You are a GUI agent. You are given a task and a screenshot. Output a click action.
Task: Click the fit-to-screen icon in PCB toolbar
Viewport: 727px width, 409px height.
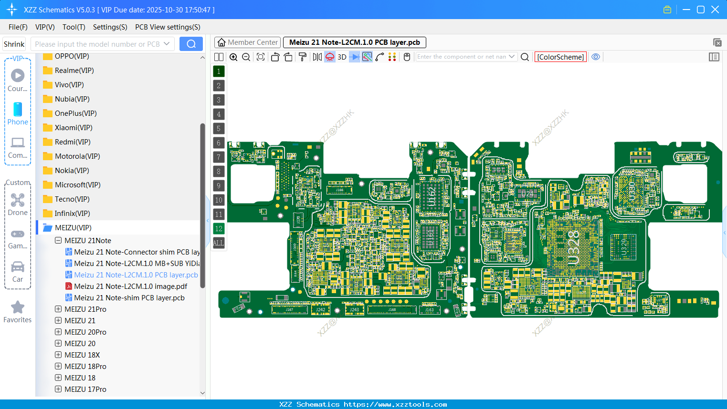(x=261, y=57)
